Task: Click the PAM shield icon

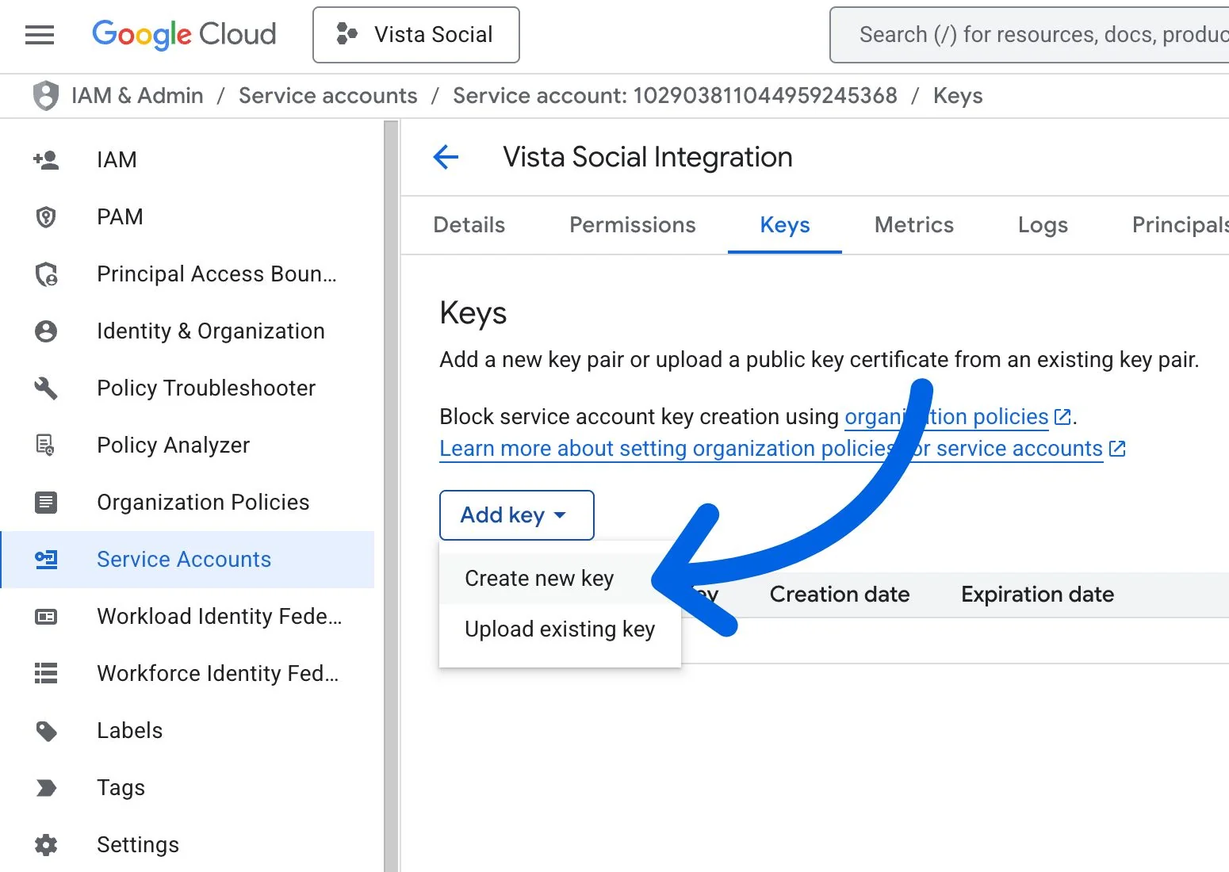Action: (46, 217)
